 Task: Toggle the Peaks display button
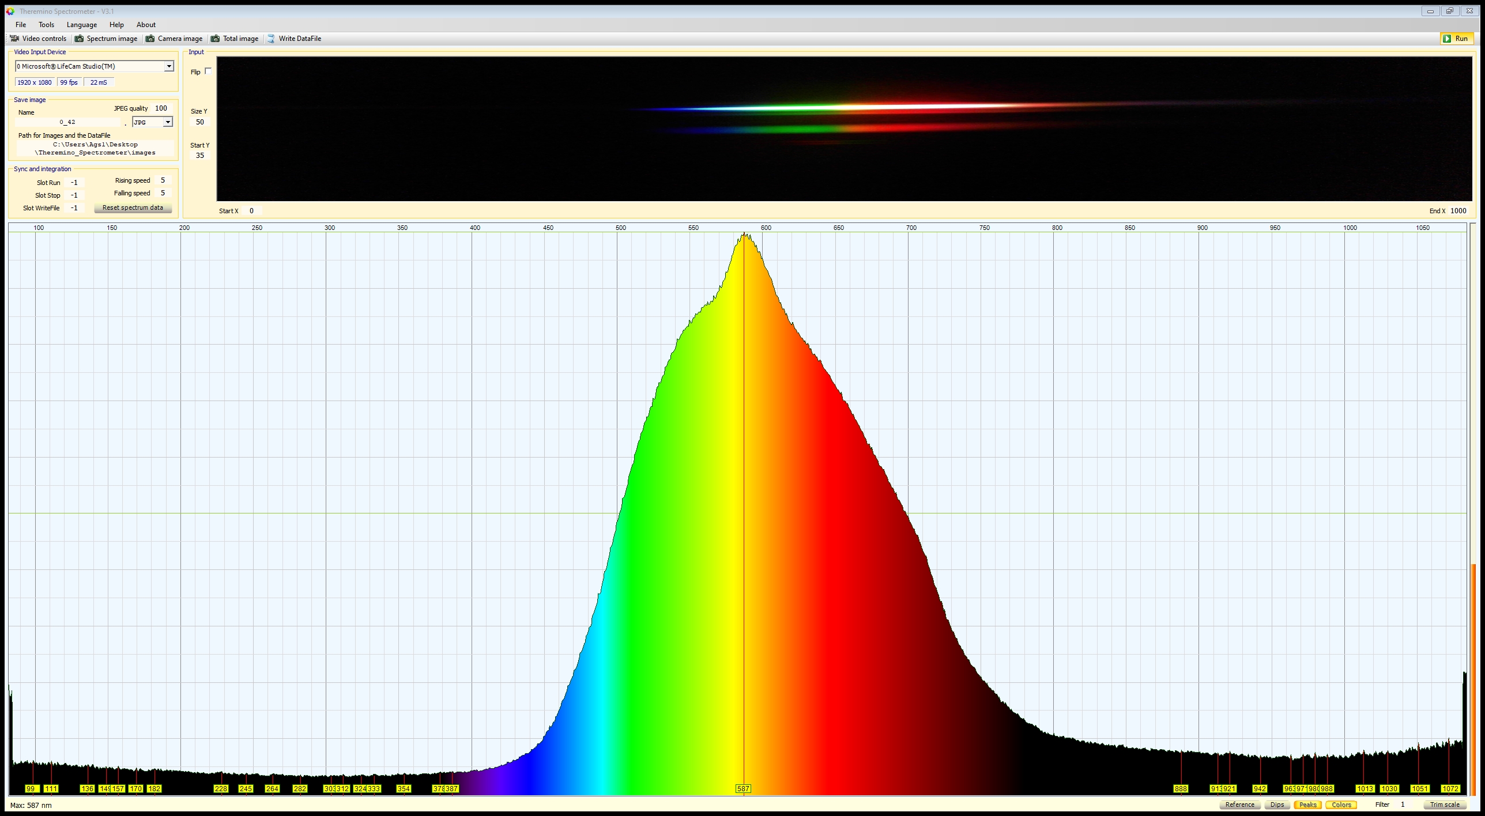1307,804
